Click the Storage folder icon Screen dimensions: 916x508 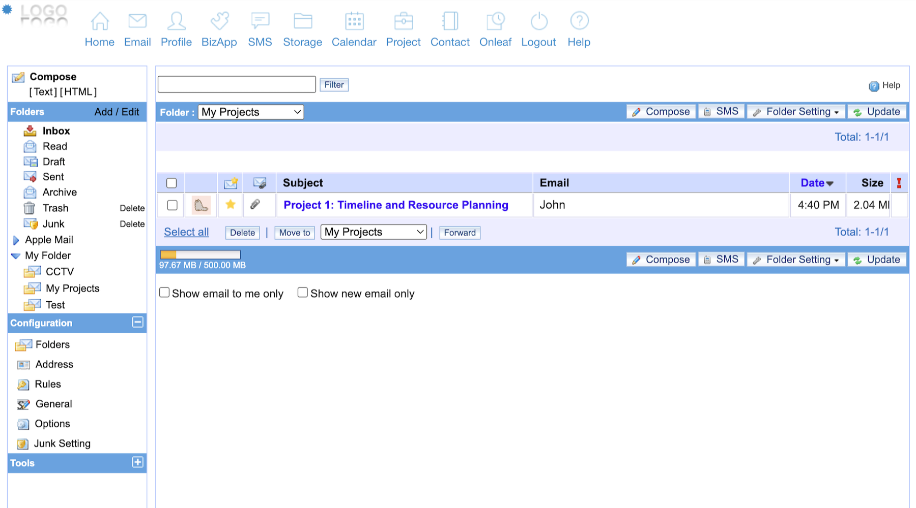[302, 21]
